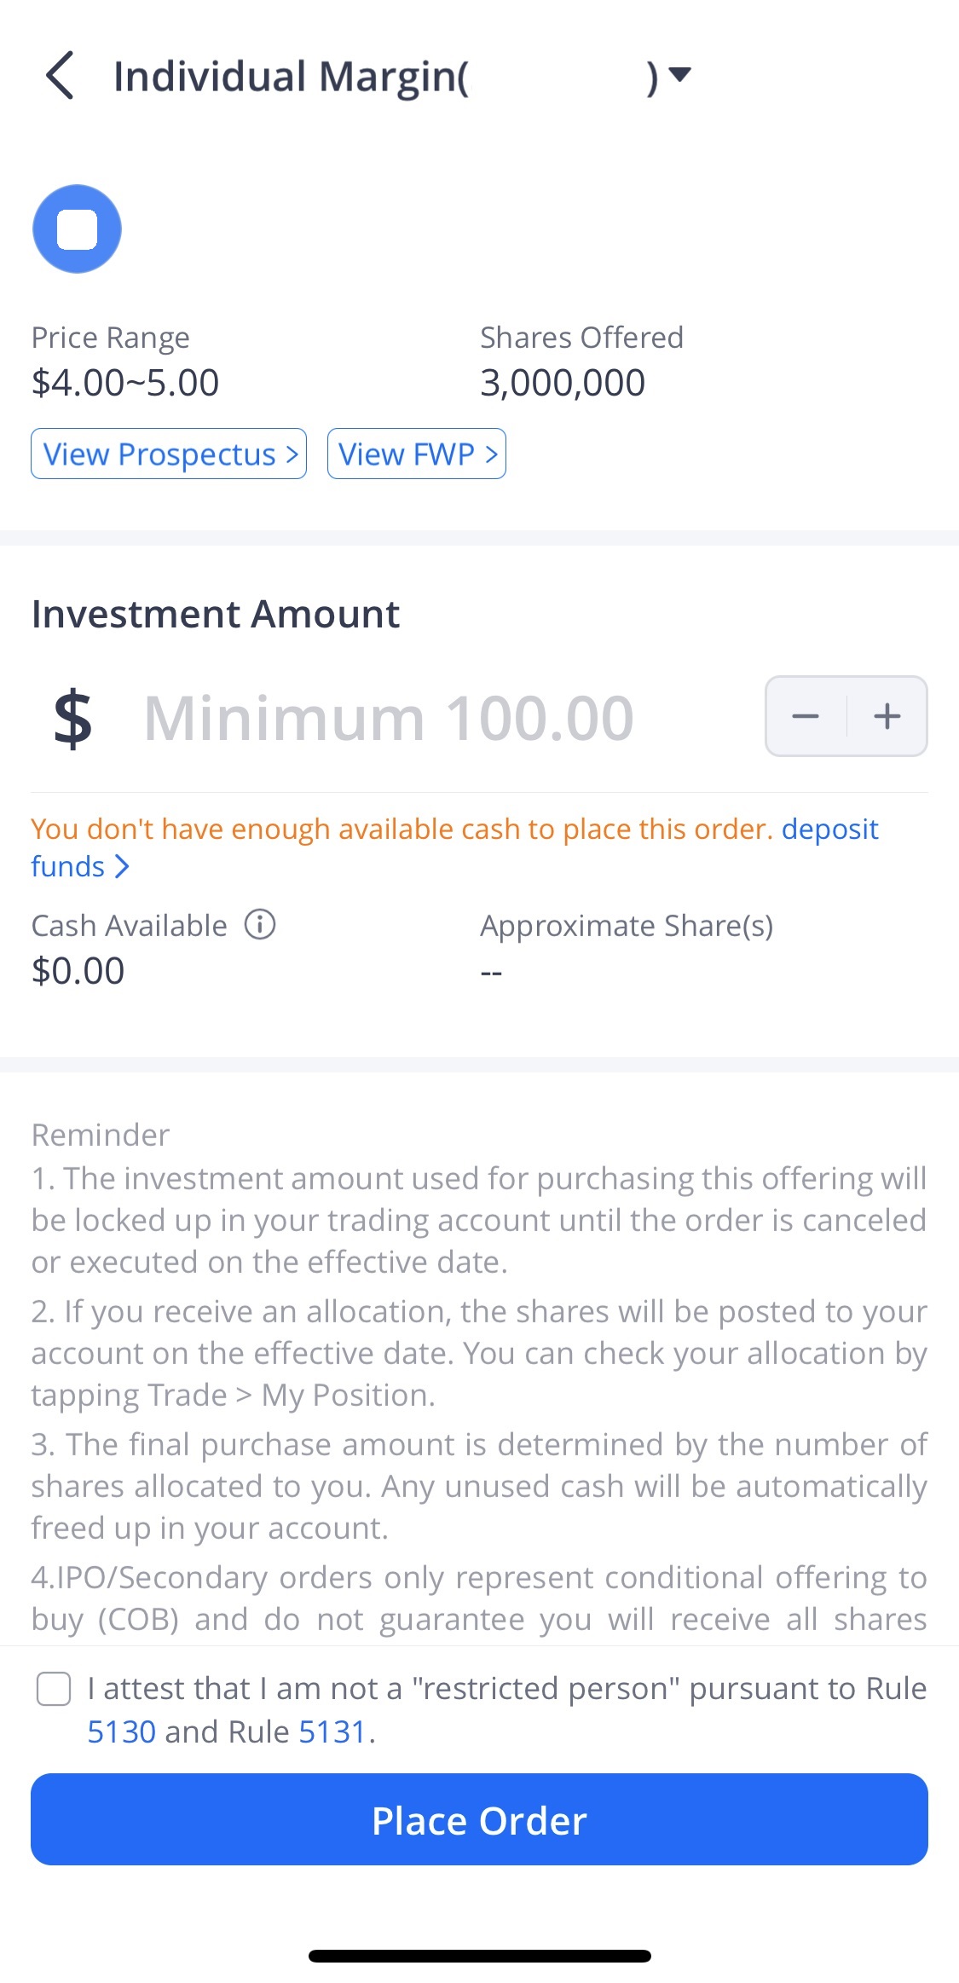Screen dimensions: 959x1983
Task: Tap the back arrow to leave this screen
Action: [x=58, y=77]
